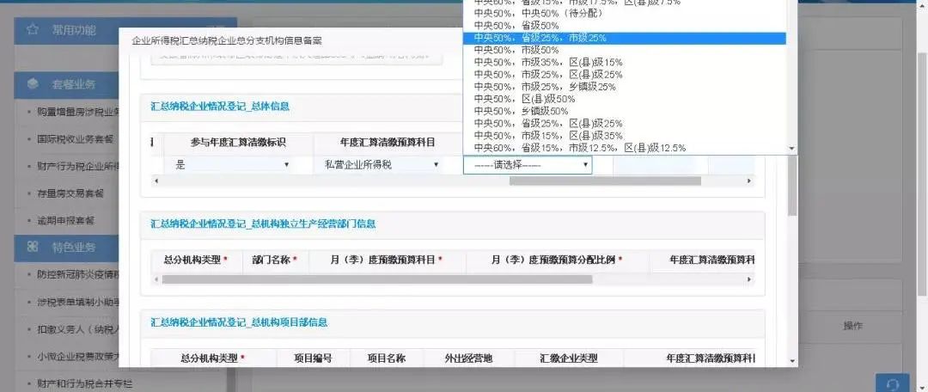Click right arrow of 总体信息 horizontal scrollbar

click(x=748, y=181)
